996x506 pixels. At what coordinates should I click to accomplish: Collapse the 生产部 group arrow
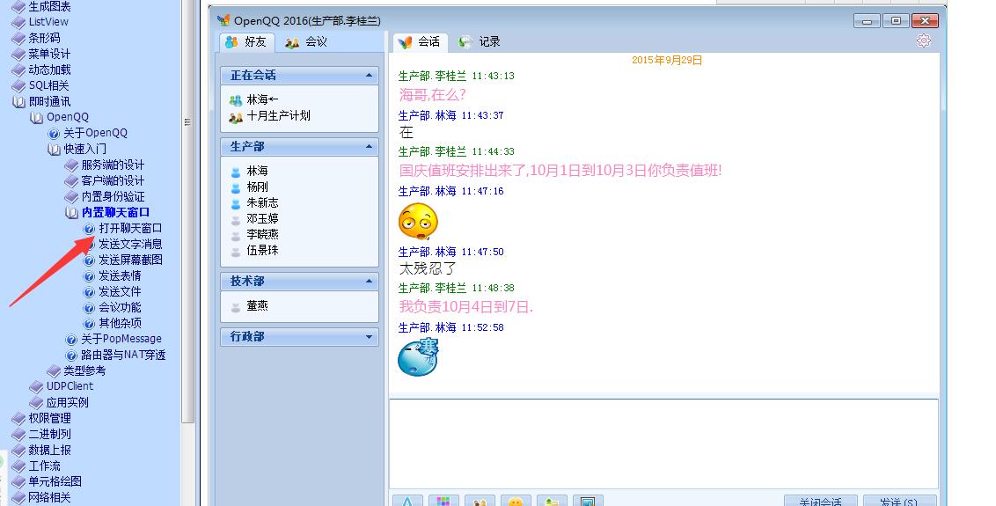pos(369,146)
